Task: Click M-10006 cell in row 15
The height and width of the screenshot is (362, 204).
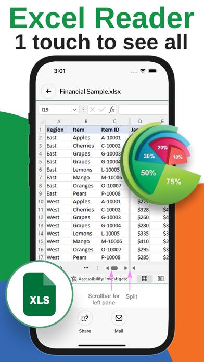Action: (x=114, y=241)
